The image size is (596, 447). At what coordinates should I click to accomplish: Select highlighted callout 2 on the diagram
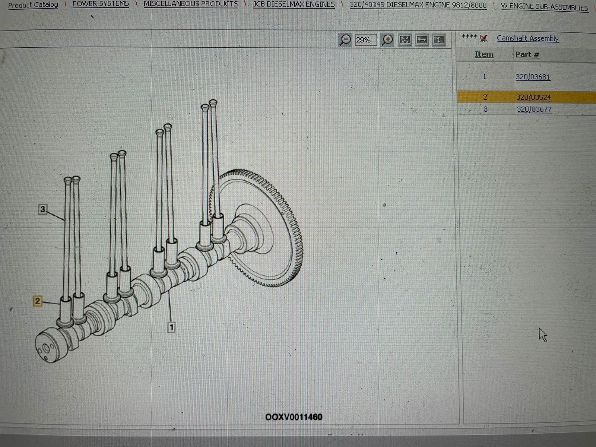tap(37, 301)
